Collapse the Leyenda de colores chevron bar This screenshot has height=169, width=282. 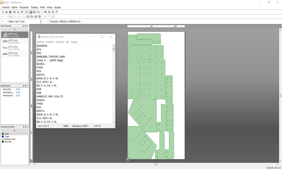tap(15, 130)
